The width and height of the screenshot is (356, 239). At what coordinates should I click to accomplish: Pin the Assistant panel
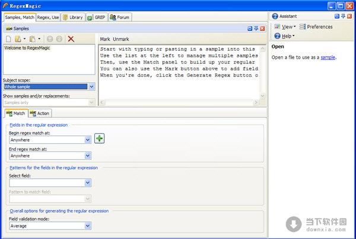(344, 16)
